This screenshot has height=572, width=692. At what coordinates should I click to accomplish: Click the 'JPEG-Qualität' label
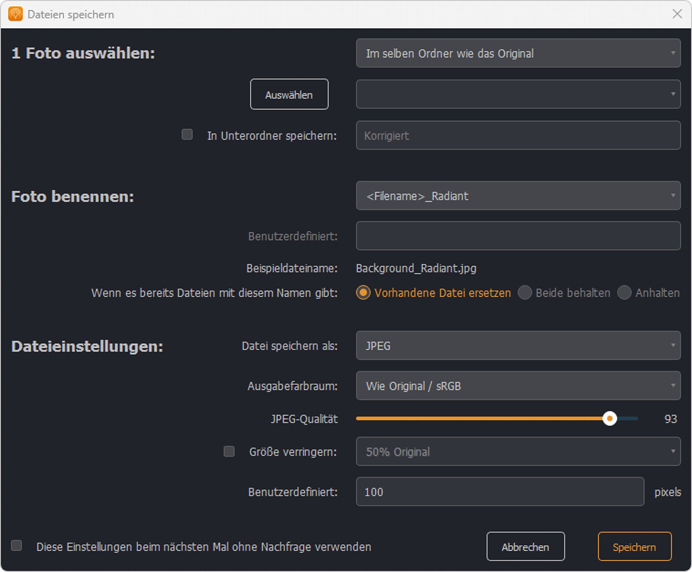click(x=304, y=419)
